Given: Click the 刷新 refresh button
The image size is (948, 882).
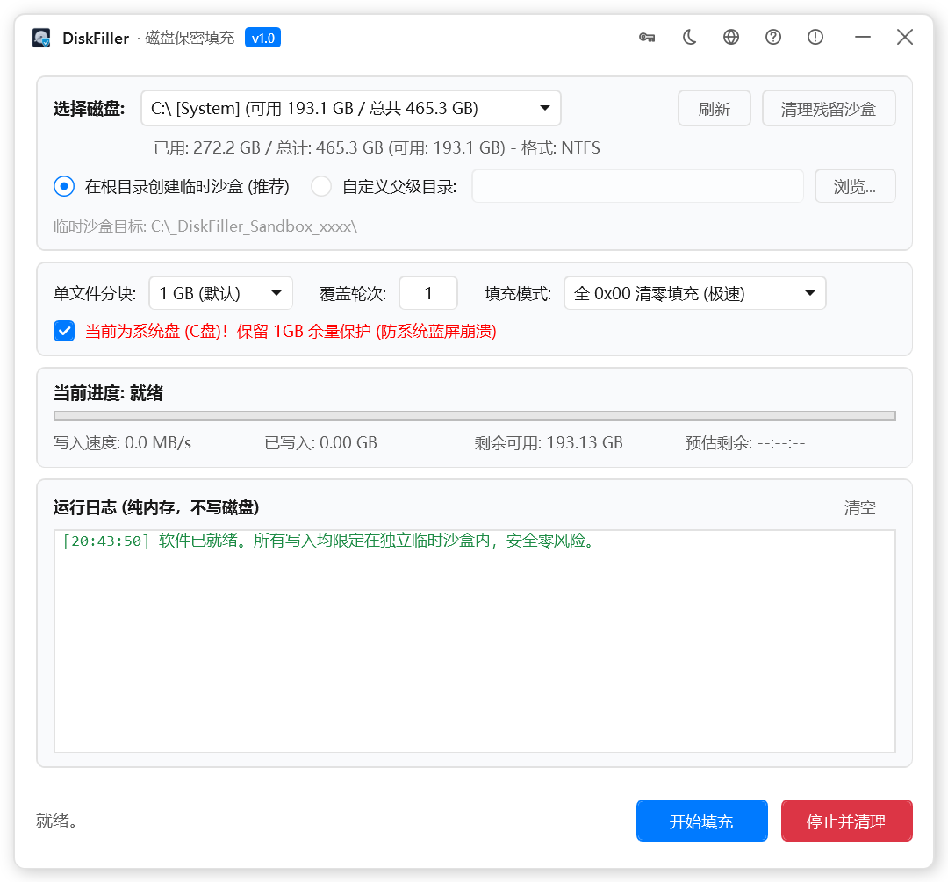Looking at the screenshot, I should [714, 108].
